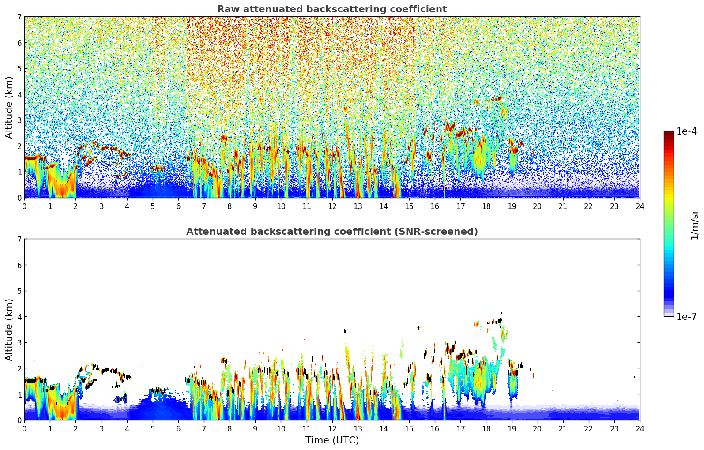The image size is (704, 450).
Task: Click hour tick '12' under the SNR-screened plot
Action: [x=332, y=428]
